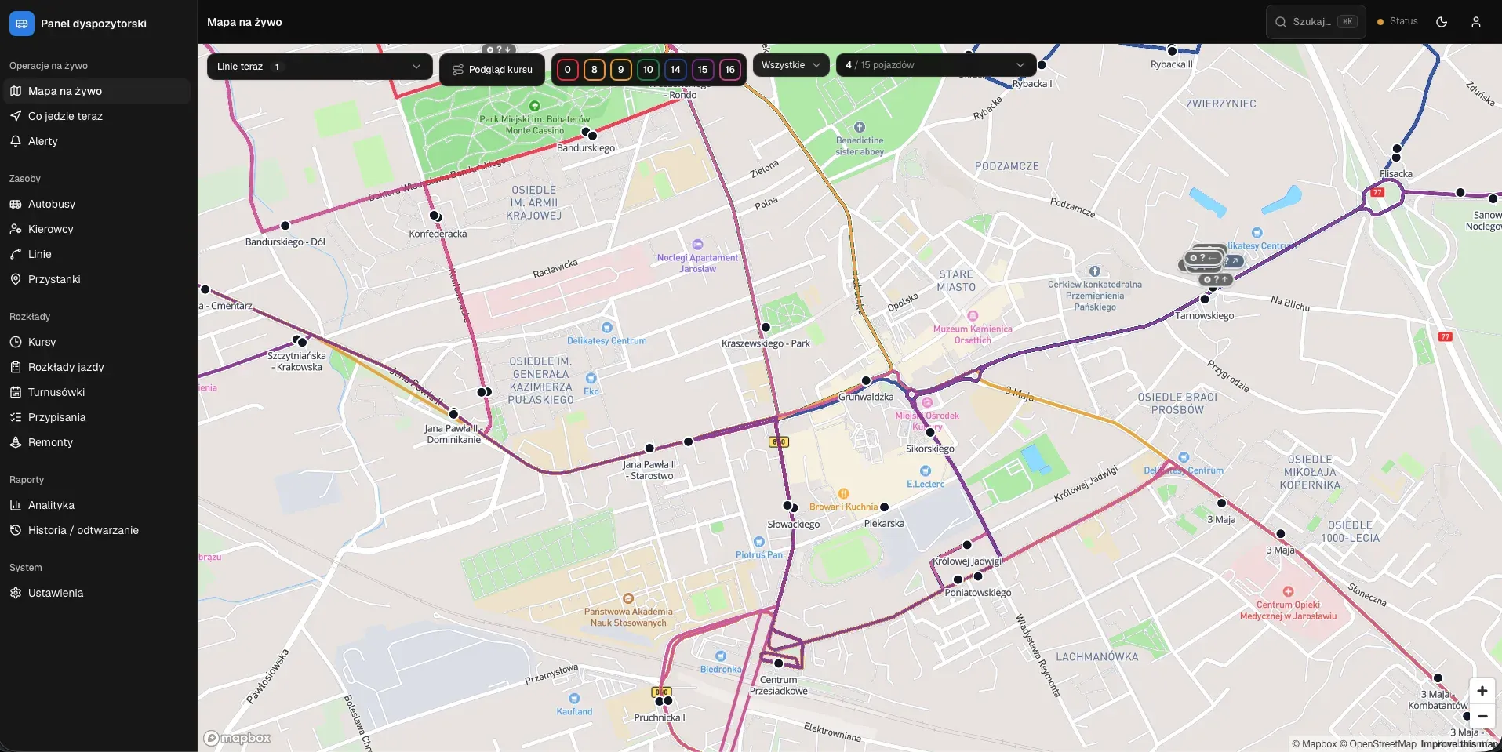
Task: Open Kierowcy page
Action: point(96,229)
